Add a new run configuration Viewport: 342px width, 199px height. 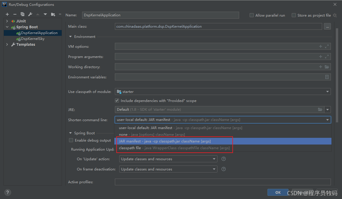click(7, 14)
